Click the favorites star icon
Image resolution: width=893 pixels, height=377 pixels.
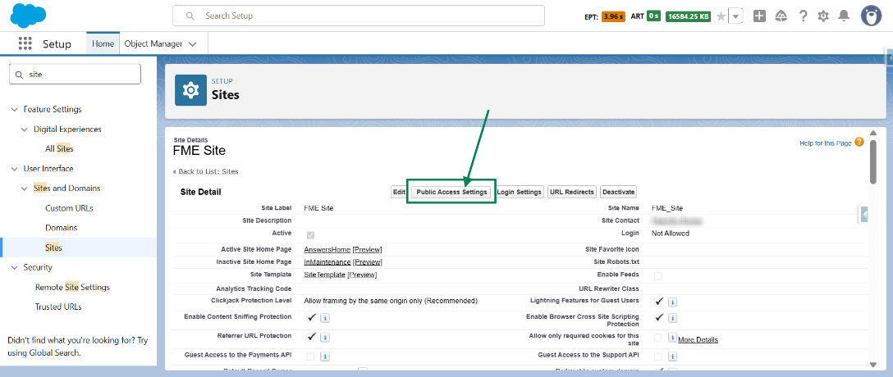(721, 16)
